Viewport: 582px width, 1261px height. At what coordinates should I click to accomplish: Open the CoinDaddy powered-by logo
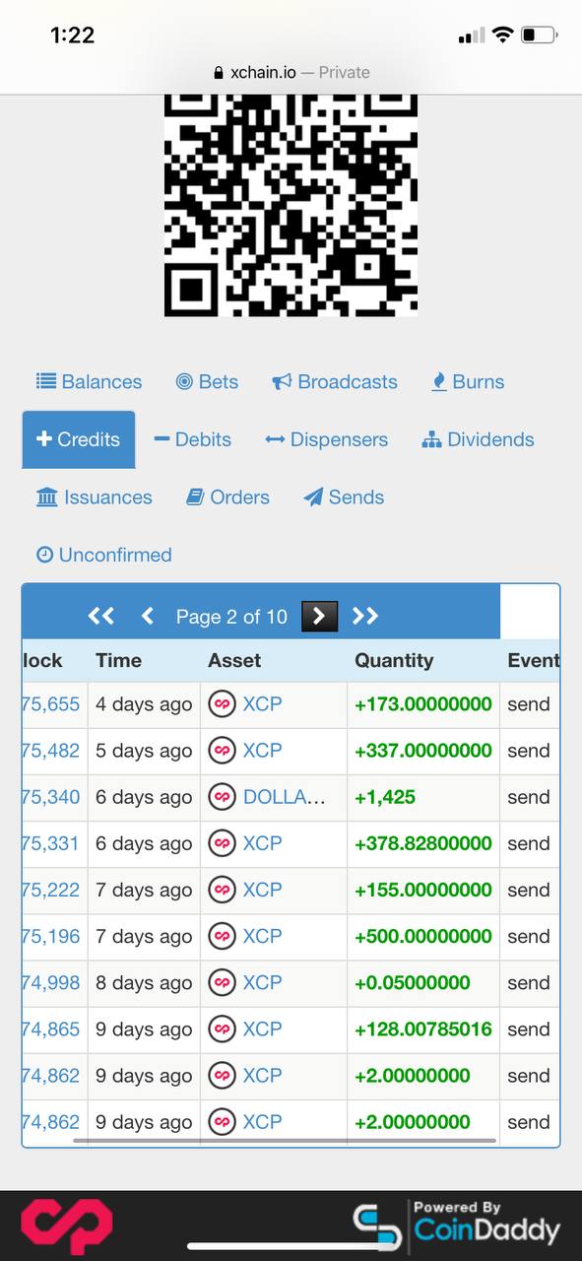[x=457, y=1226]
